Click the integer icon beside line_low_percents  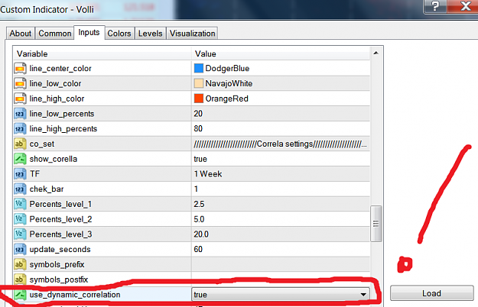pos(20,114)
